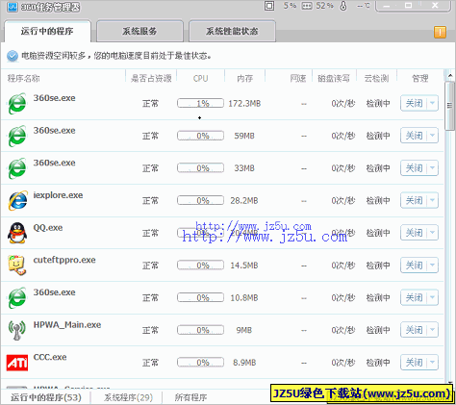Switch to the 系统服务 tab
The image size is (456, 405).
(x=139, y=31)
